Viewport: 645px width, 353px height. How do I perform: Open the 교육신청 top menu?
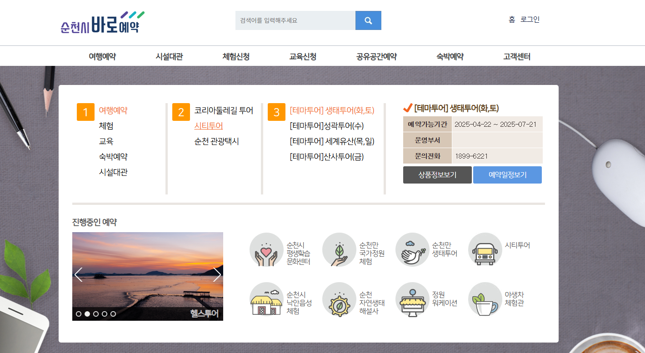pos(303,57)
